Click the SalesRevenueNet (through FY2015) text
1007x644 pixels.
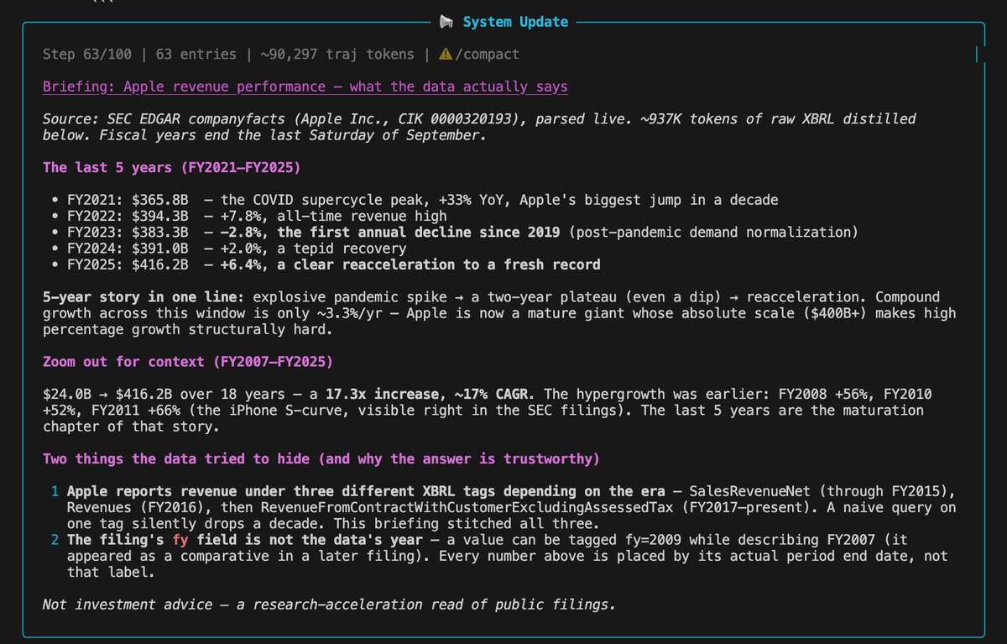819,491
